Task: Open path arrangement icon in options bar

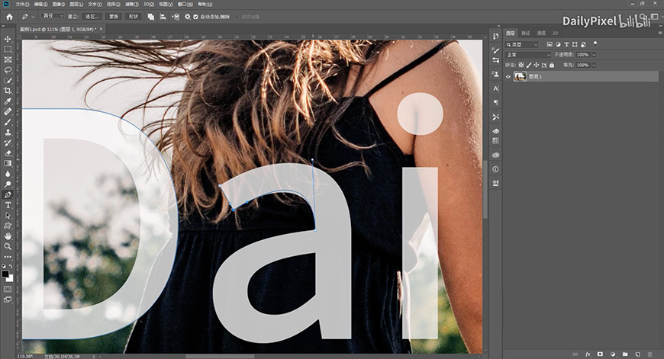Action: (x=176, y=17)
